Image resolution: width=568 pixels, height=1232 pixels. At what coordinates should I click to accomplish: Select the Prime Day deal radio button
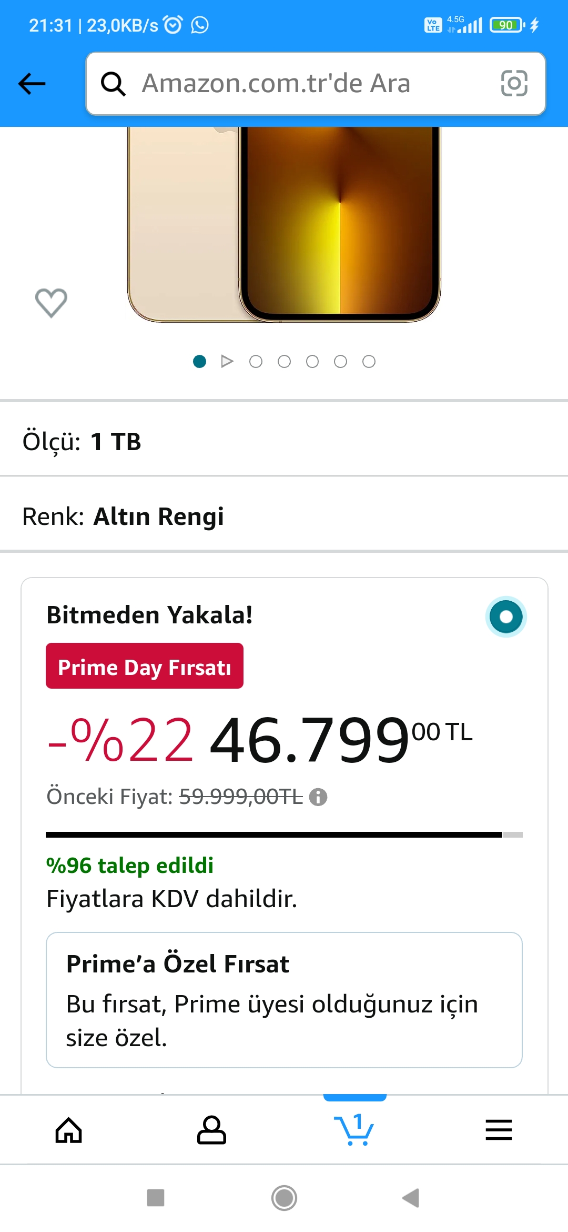506,617
